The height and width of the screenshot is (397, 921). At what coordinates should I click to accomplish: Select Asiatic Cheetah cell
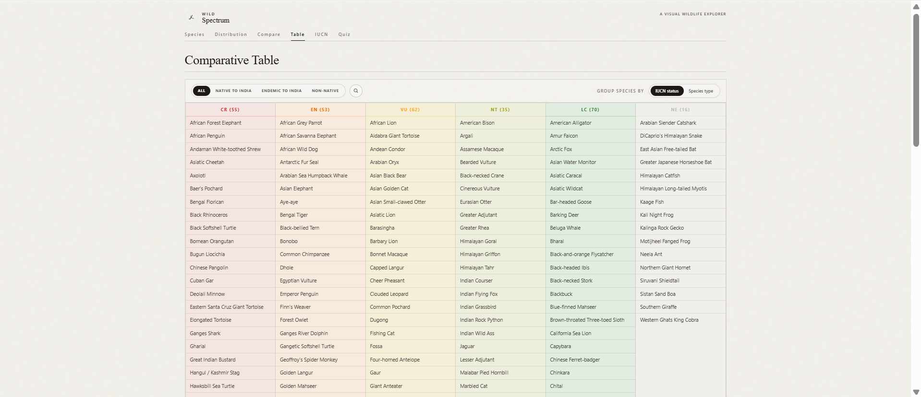[x=230, y=162]
